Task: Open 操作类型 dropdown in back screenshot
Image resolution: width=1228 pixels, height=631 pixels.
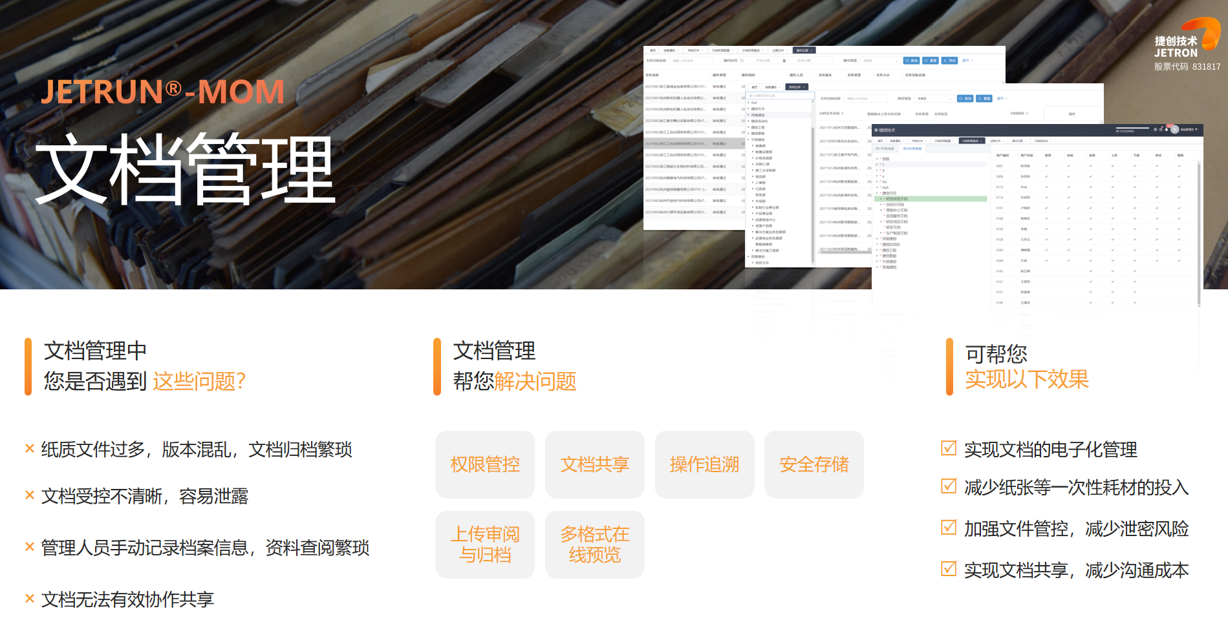Action: point(880,61)
